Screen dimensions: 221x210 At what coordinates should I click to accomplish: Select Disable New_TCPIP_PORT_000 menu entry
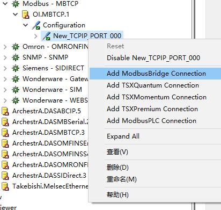153,58
